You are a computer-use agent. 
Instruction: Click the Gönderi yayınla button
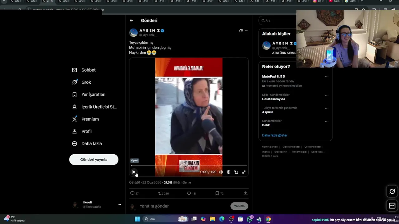click(94, 160)
